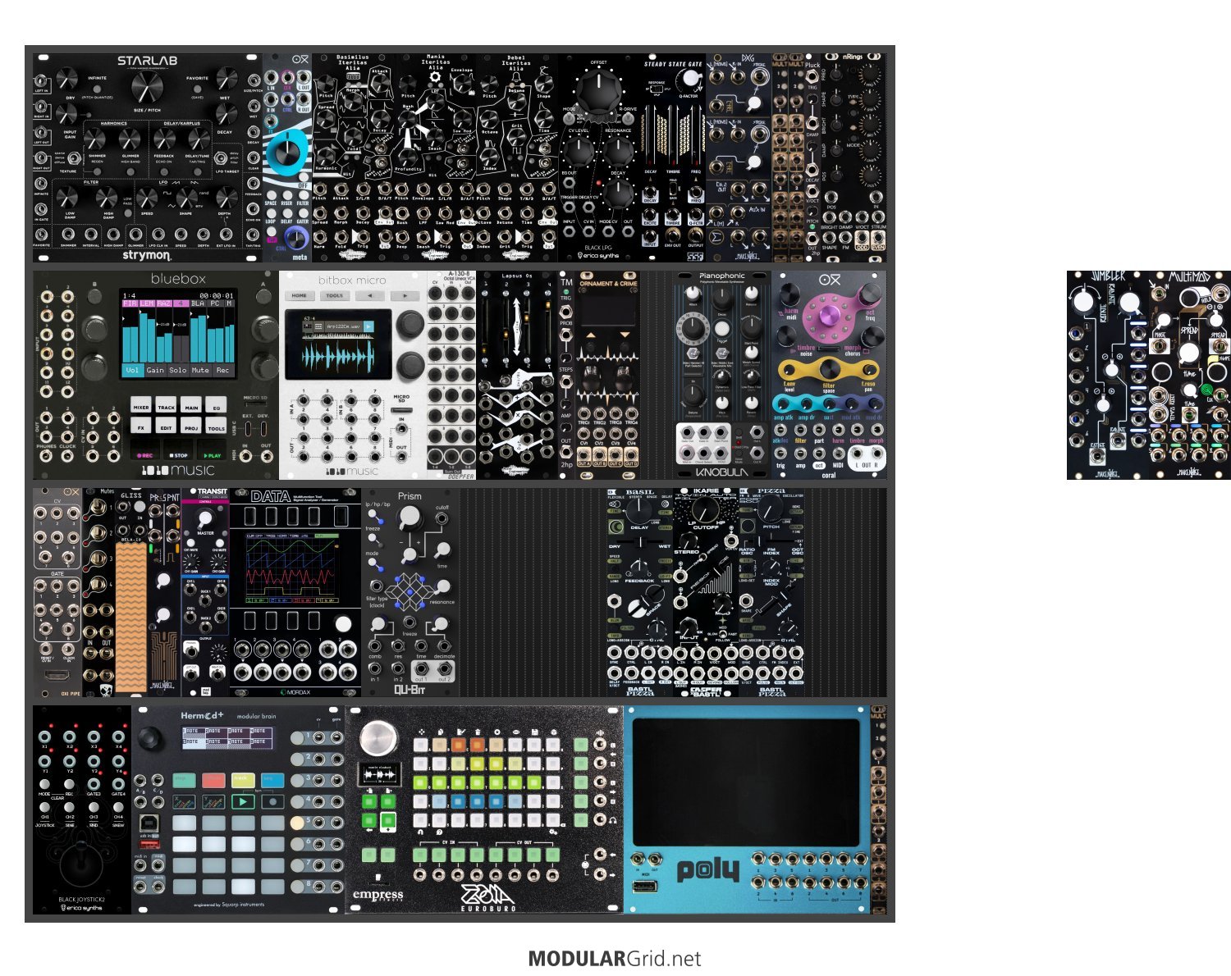The width and height of the screenshot is (1231, 976).
Task: Click the MIXER button on bluebox
Action: (x=141, y=404)
